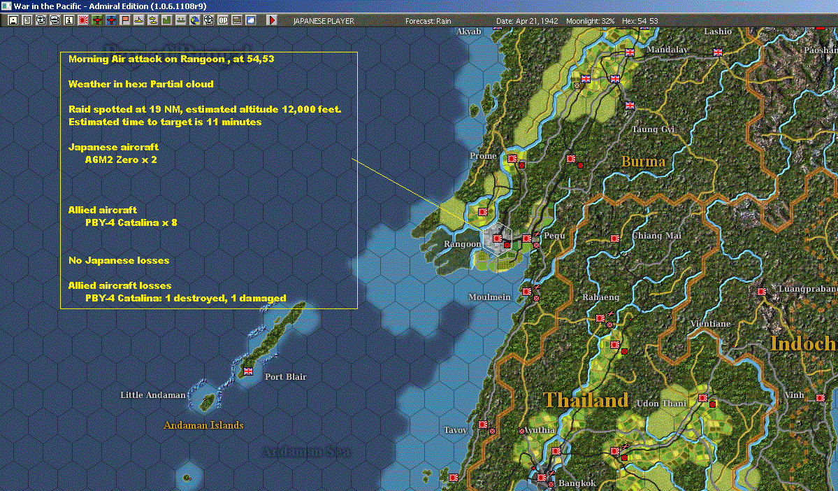Click the Japanese flag at Udon Thani
The height and width of the screenshot is (491, 838).
pos(703,398)
